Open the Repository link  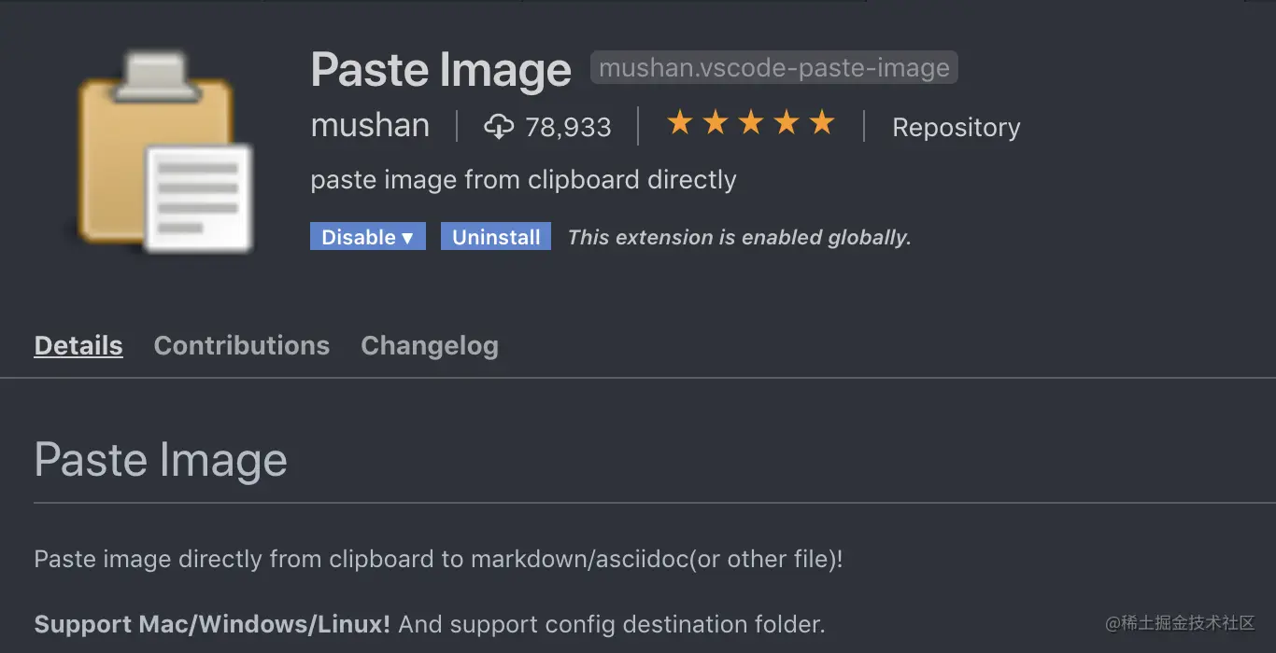(x=956, y=127)
